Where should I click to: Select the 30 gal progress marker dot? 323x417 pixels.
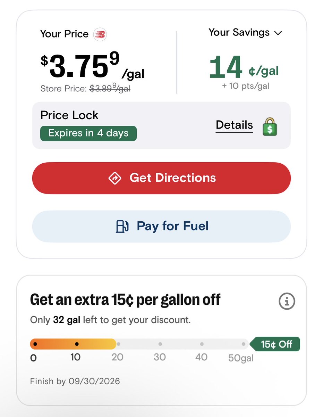pyautogui.click(x=160, y=344)
